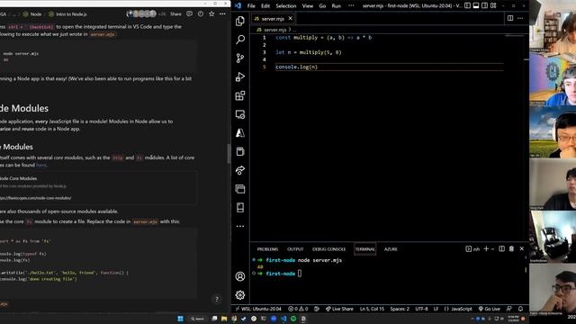Open editor More Actions ellipsis
Viewport: 576px width, 324px height.
pyautogui.click(x=520, y=18)
